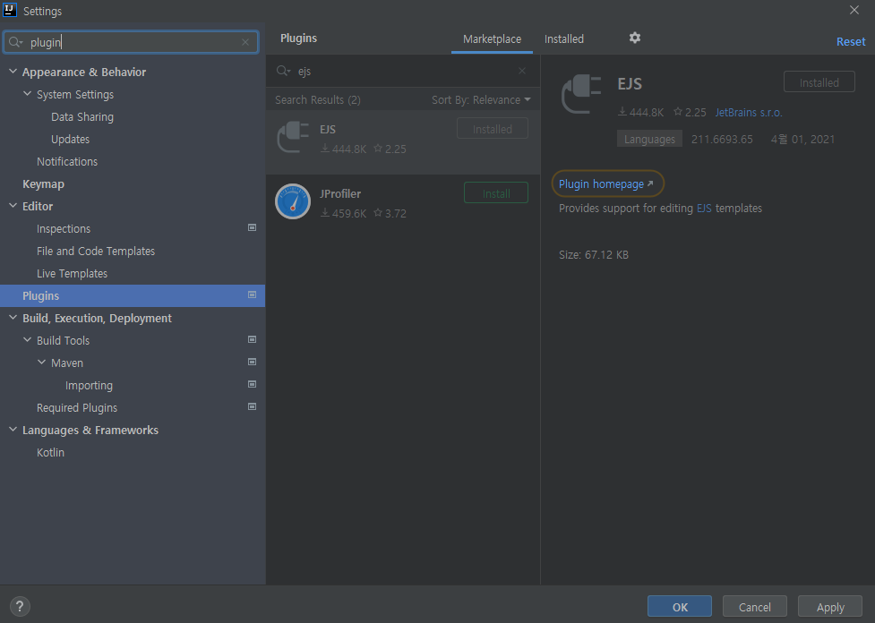Focus the settings search input field
The width and height of the screenshot is (875, 623).
(131, 42)
